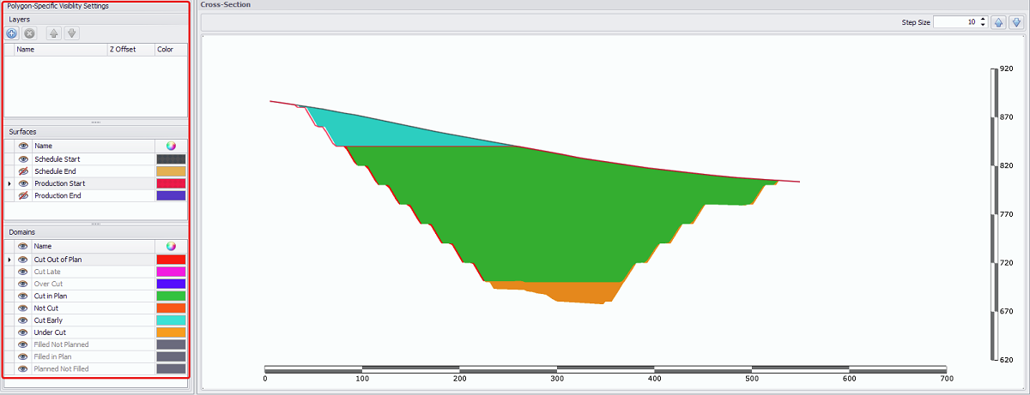Screen dimensions: 1030x395
Task: Hide the Schedule Start surface
Action: point(23,159)
